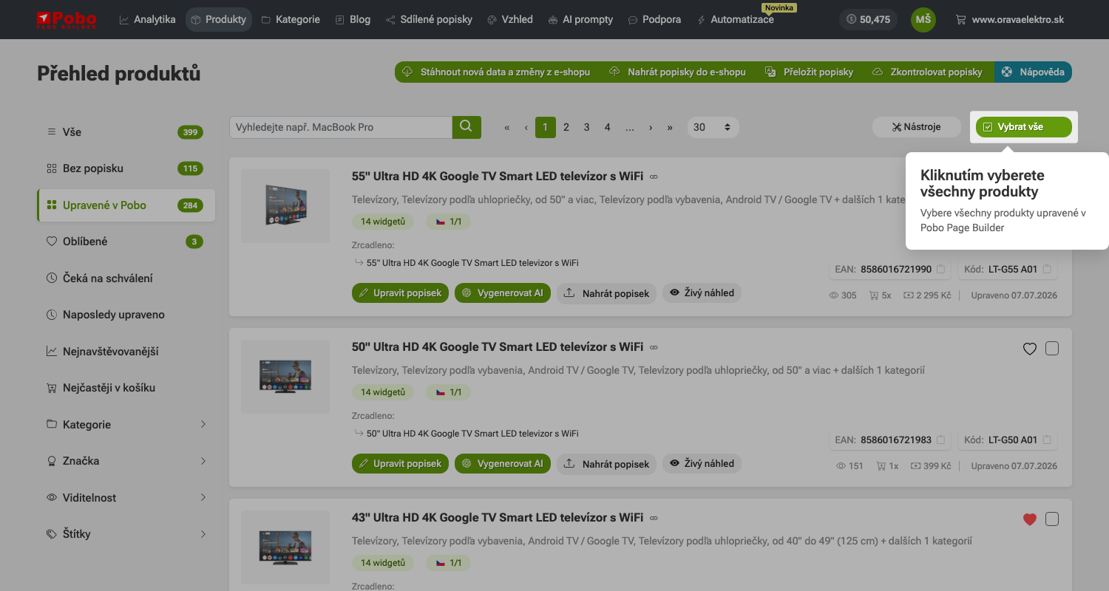The image size is (1109, 591).
Task: Open the Vzhled section
Action: click(x=510, y=19)
